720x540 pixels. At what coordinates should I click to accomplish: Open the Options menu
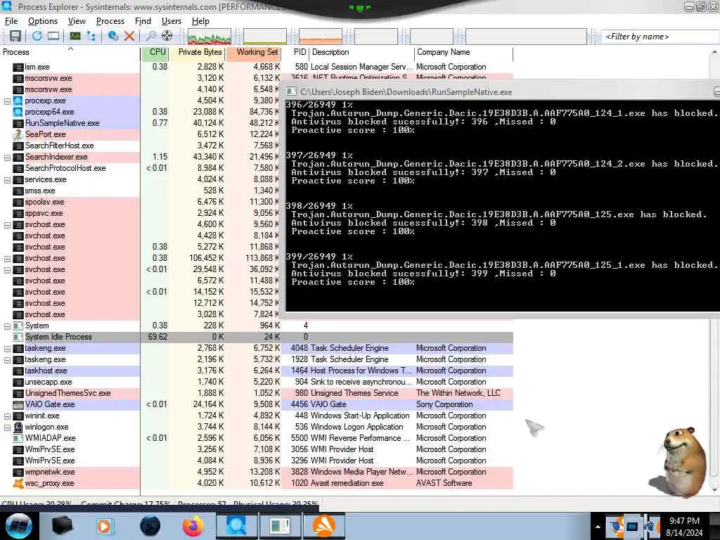[x=43, y=21]
